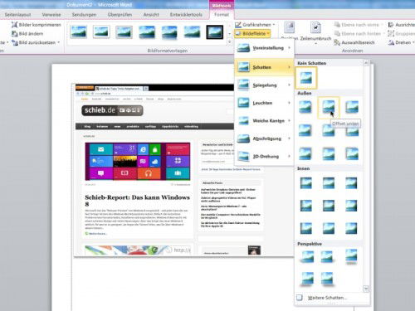Choose second perspective shadow in second row
Image resolution: width=415 pixels, height=311 pixels.
(327, 279)
